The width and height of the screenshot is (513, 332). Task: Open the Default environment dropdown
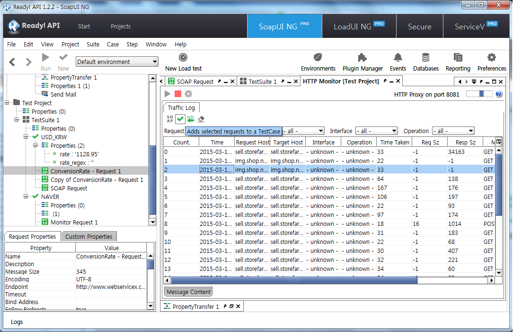click(x=117, y=62)
